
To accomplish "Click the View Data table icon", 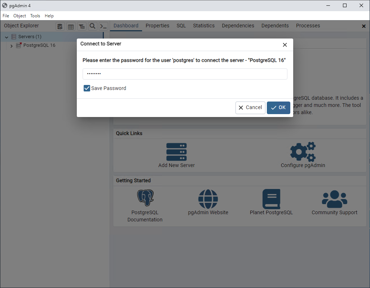I will tap(71, 26).
